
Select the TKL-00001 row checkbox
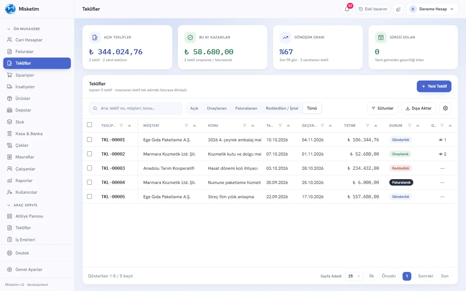pos(90,140)
